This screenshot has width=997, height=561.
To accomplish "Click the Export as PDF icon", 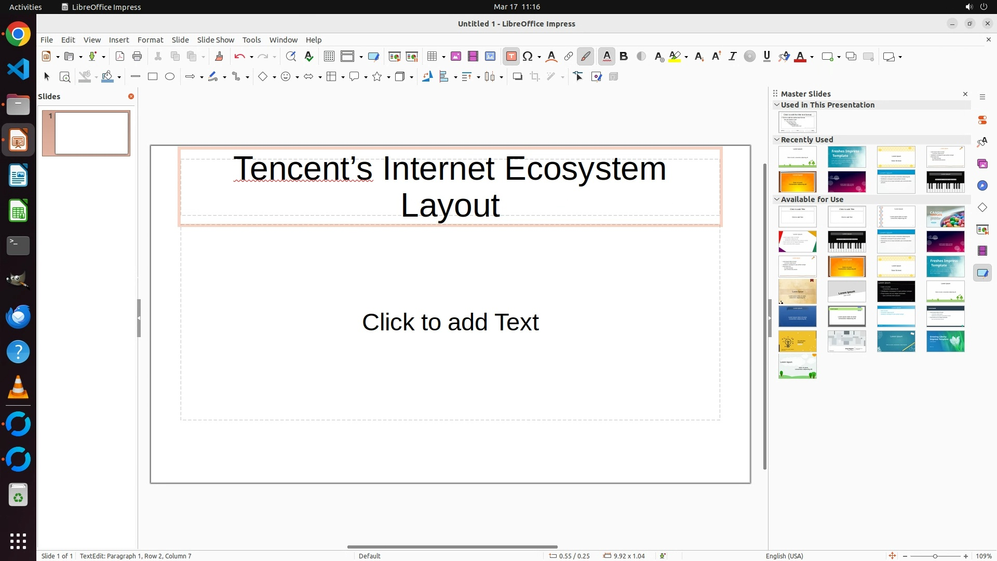I will point(120,57).
